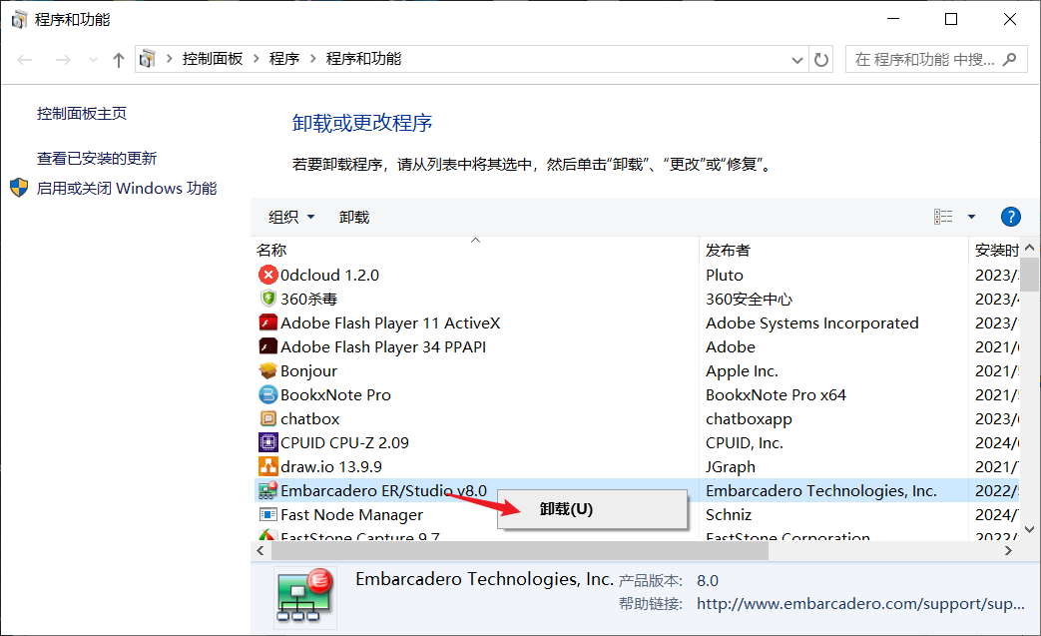Expand chevron after 控制面板 in breadcrumb

tap(257, 59)
